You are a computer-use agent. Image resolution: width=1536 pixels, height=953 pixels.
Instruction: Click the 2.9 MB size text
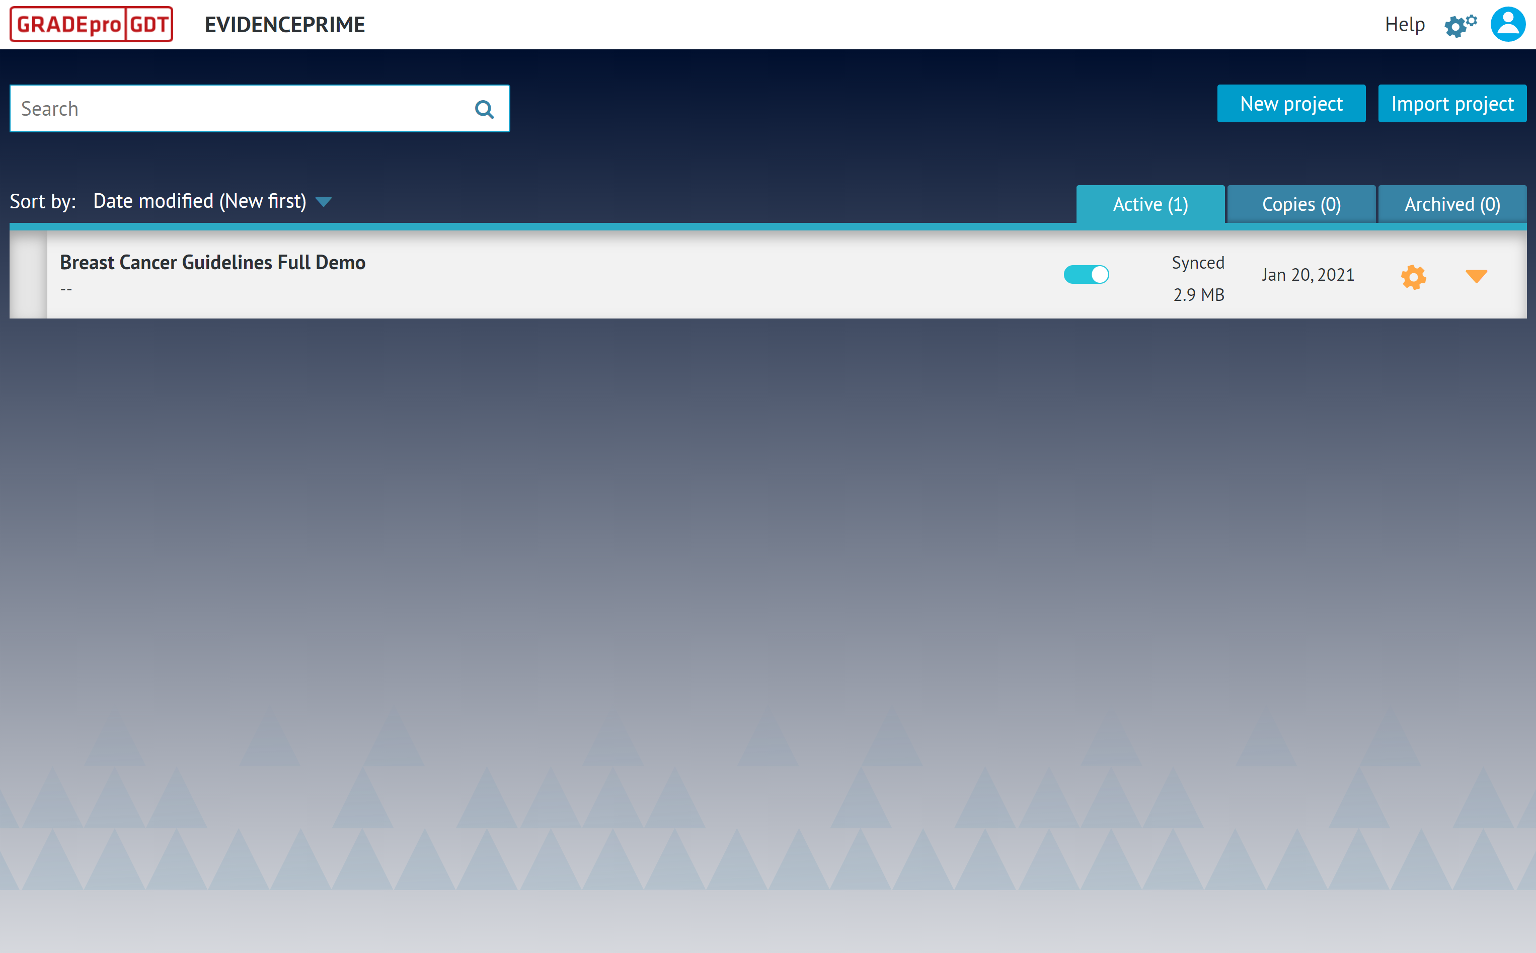(1198, 294)
